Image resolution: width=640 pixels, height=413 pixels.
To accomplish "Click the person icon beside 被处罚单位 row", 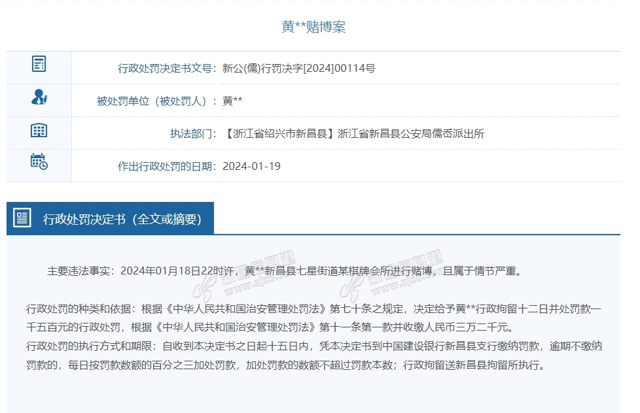I will (39, 97).
